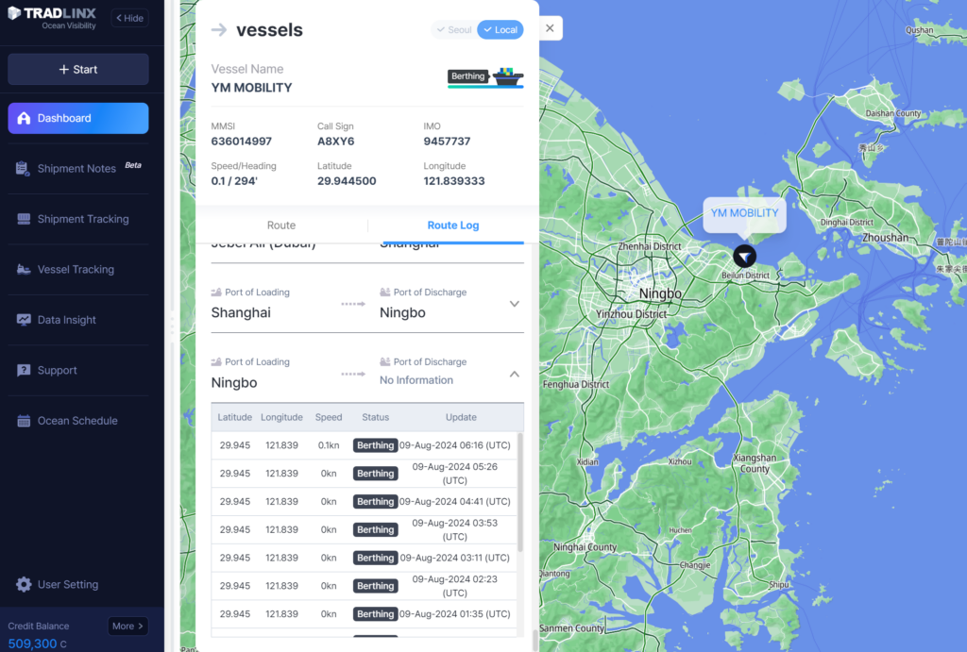
Task: Click Port of Discharge icon above Ningbo
Action: coord(385,293)
